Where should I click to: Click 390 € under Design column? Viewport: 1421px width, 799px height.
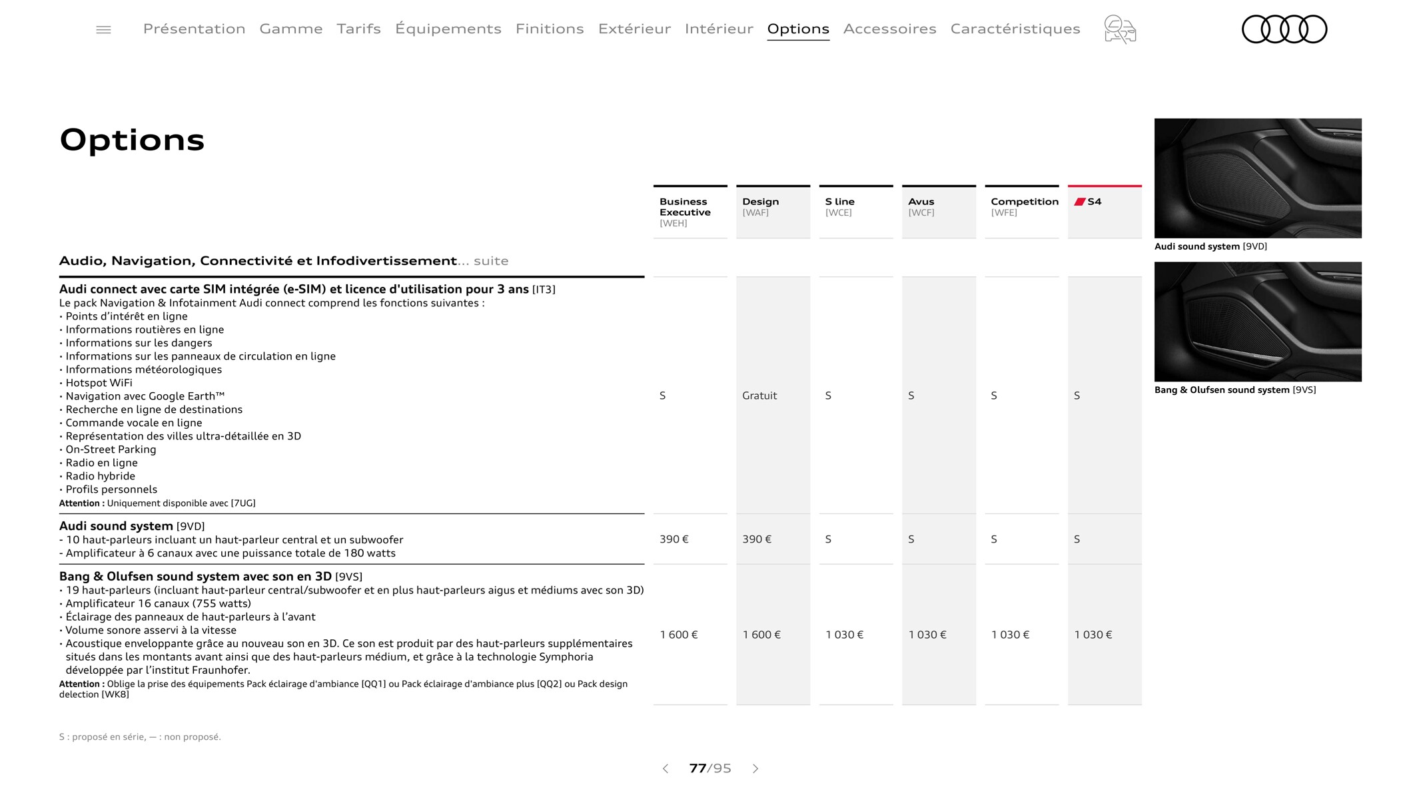pos(757,539)
